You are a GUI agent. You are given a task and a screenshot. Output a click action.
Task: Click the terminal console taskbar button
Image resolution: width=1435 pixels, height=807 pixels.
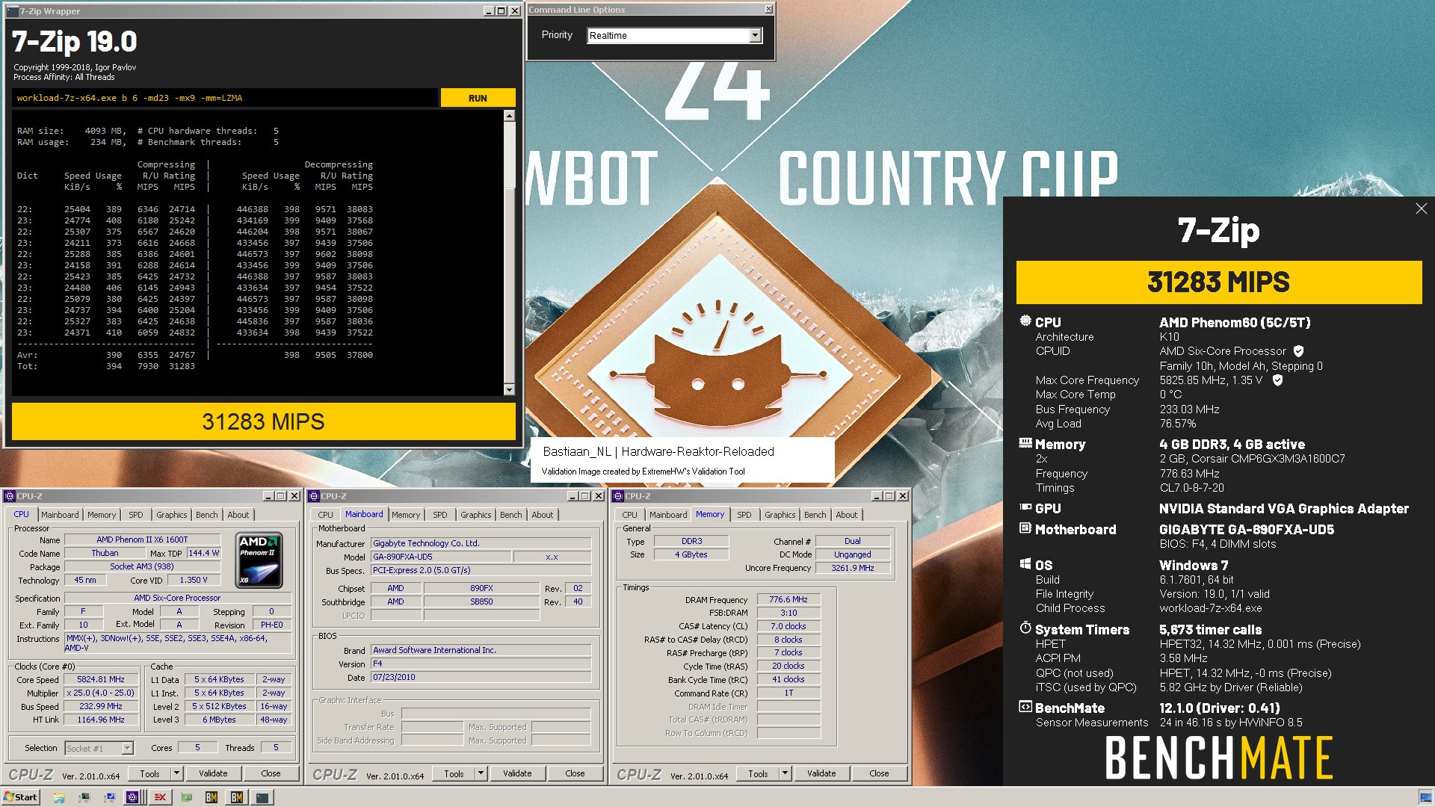(262, 797)
